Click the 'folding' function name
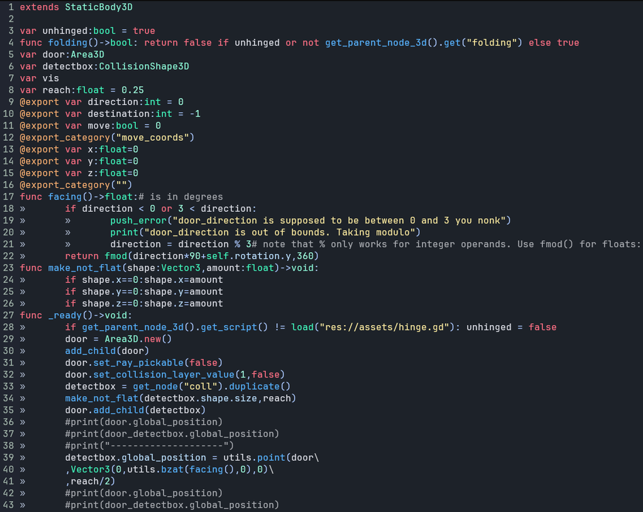Screen dimensions: 643x512 [68, 43]
